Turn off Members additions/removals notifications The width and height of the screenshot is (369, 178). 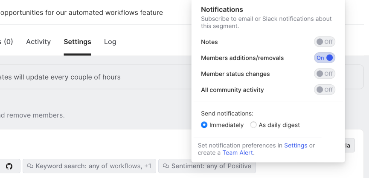tap(325, 58)
